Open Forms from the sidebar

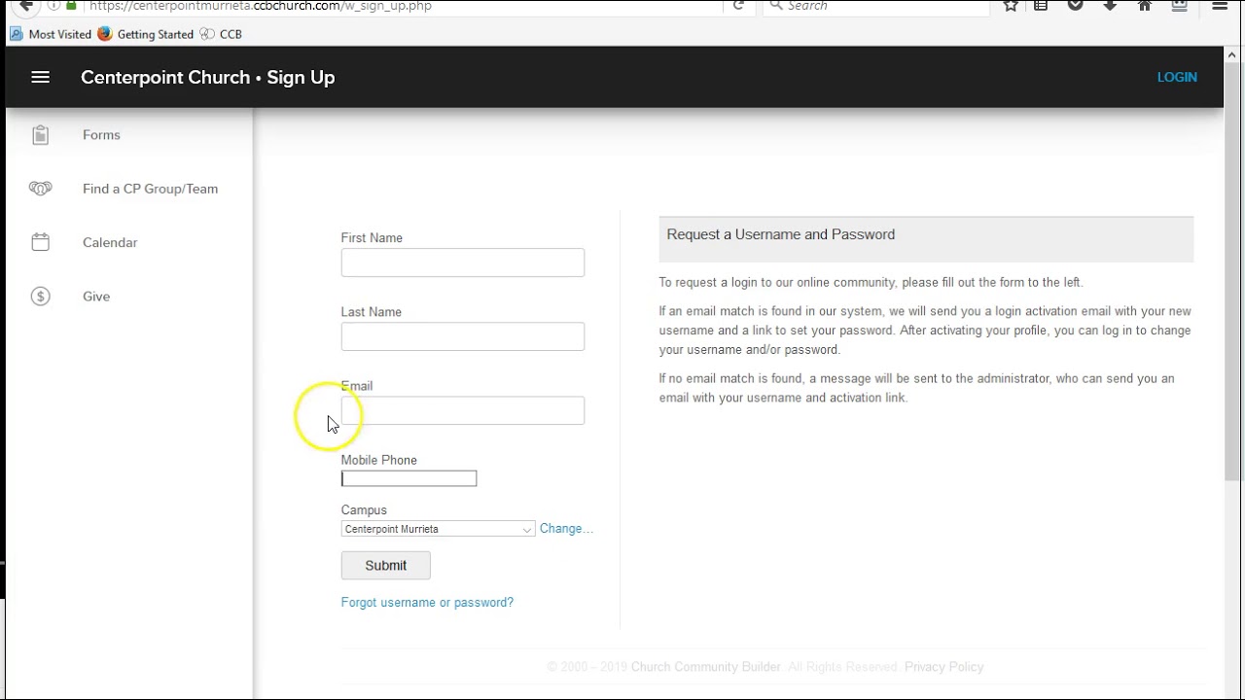[x=101, y=135]
